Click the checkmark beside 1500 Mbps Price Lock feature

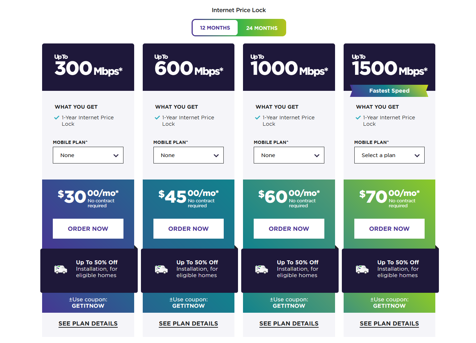tap(358, 118)
